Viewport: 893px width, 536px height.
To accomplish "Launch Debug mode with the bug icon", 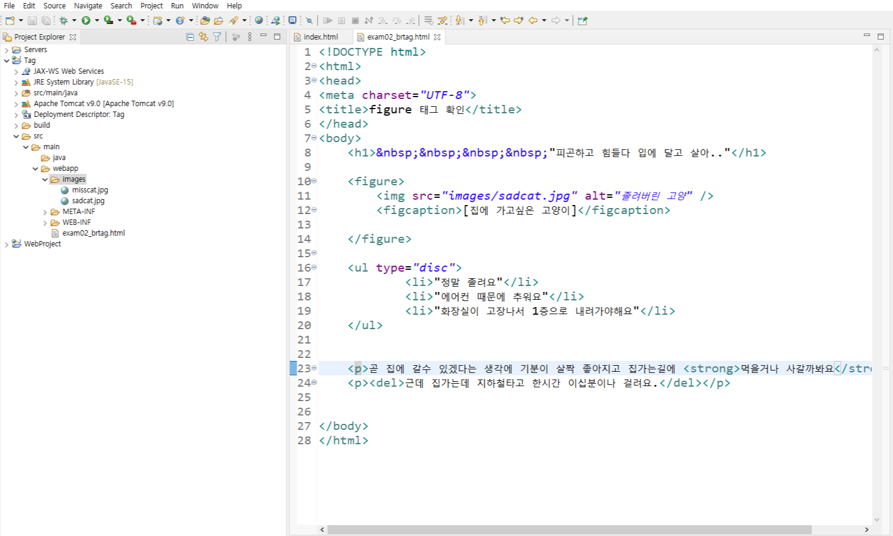I will pos(64,20).
